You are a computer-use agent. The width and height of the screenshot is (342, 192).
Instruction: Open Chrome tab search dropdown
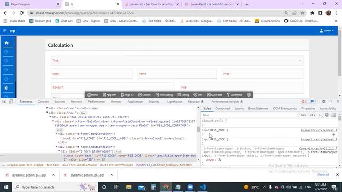coord(301,4)
